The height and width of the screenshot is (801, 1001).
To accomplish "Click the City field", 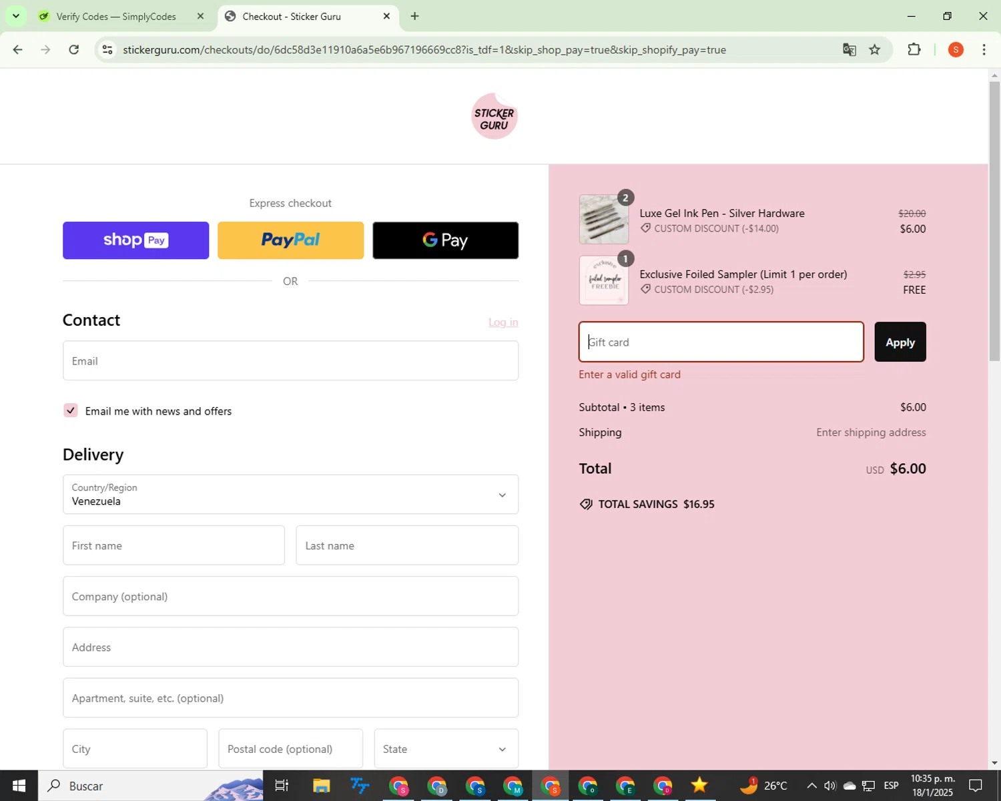I will point(135,748).
